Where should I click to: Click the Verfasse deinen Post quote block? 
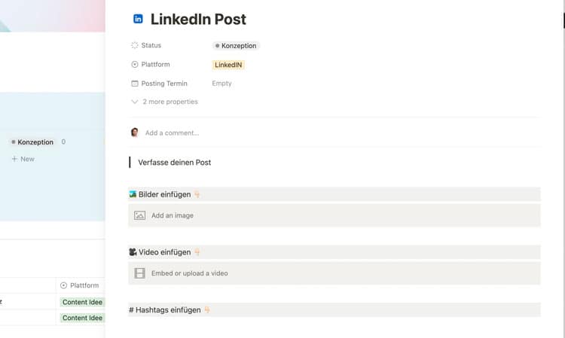click(x=175, y=163)
